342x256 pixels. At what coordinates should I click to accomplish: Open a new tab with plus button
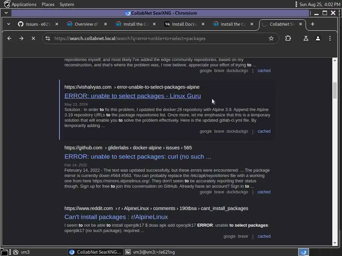coord(313,24)
